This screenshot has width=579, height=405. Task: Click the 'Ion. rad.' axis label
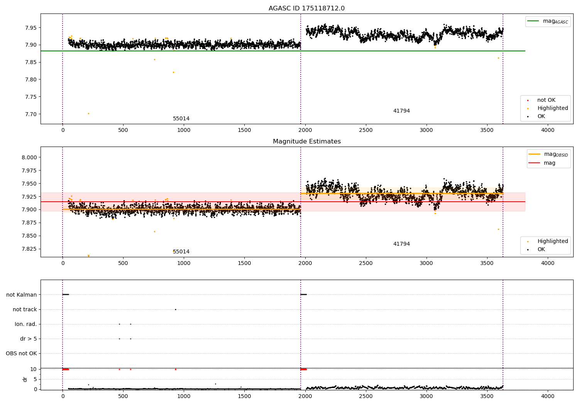pos(26,324)
